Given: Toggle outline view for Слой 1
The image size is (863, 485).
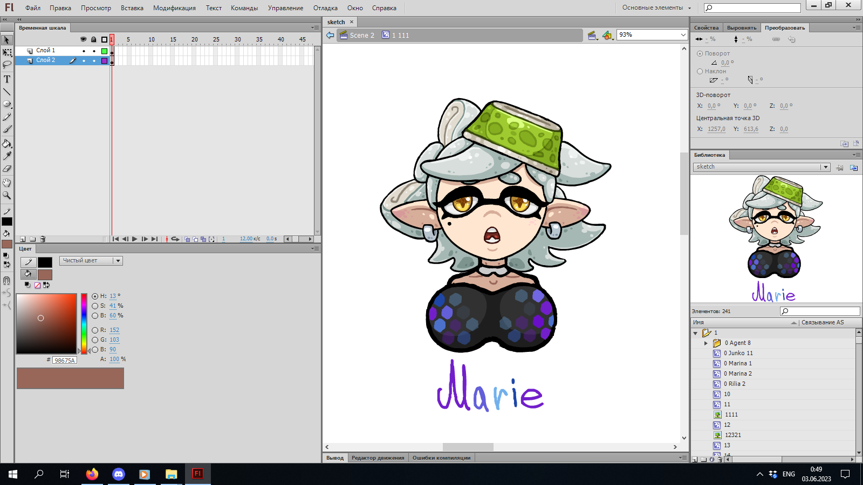Looking at the screenshot, I should (105, 51).
